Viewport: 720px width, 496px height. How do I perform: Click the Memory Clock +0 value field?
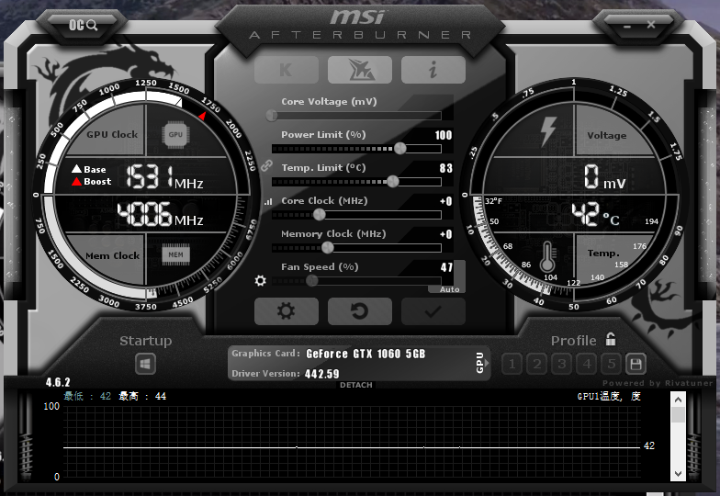click(x=445, y=234)
